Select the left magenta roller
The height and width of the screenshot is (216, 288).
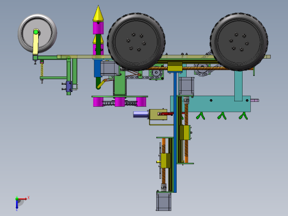tap(98, 102)
